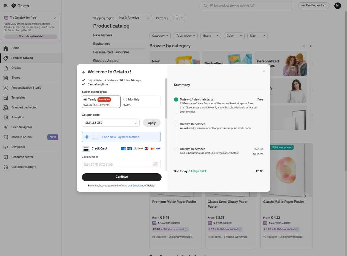This screenshot has width=347, height=256.
Task: Open Size filter dropdown
Action: 257,36
